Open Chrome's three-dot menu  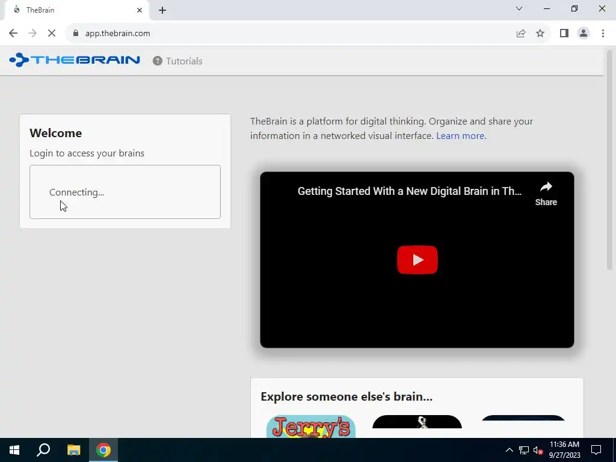point(603,34)
